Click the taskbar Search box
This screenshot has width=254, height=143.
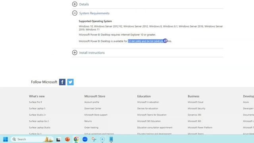pos(32,139)
